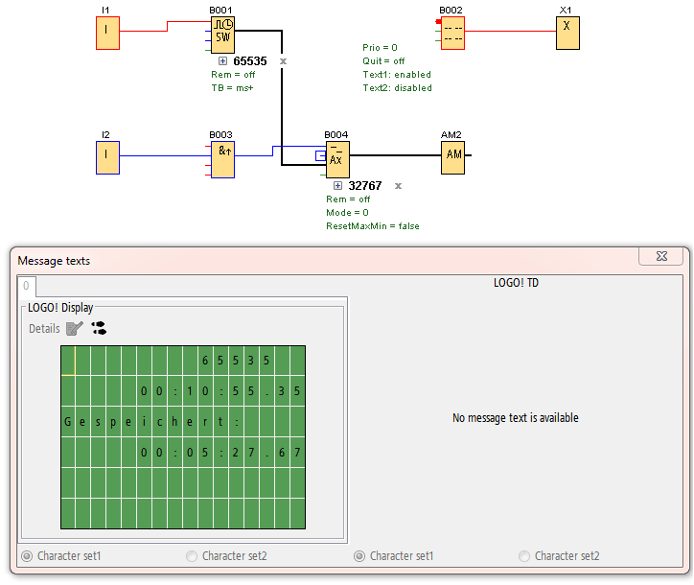Select Character set1 under LOGO! Display

coord(27,556)
